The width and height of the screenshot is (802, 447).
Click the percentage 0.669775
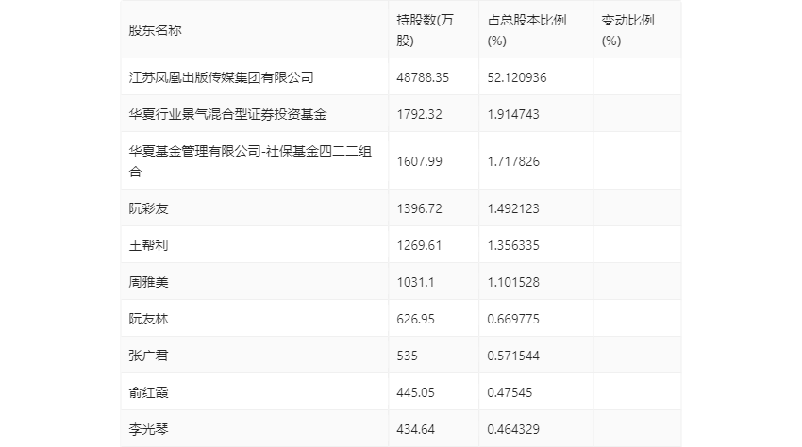click(x=513, y=319)
